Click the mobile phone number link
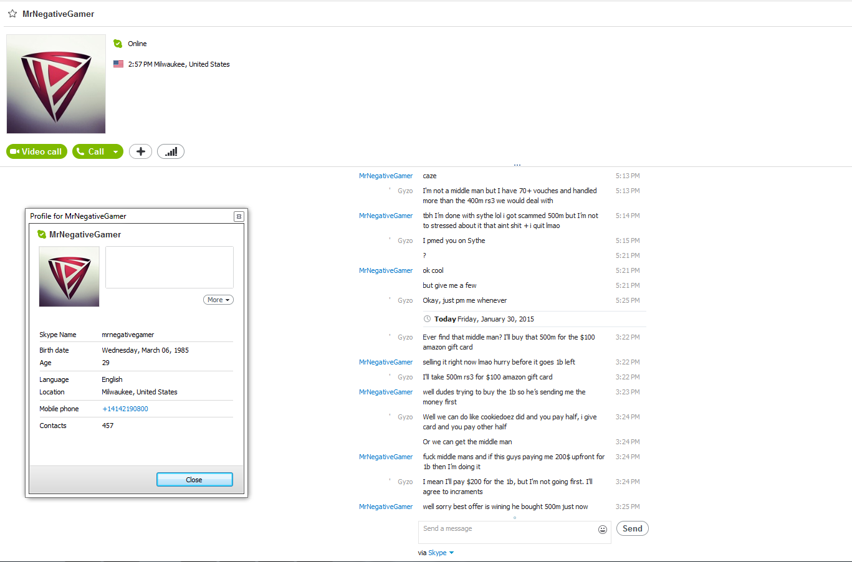The image size is (852, 562). tap(125, 409)
